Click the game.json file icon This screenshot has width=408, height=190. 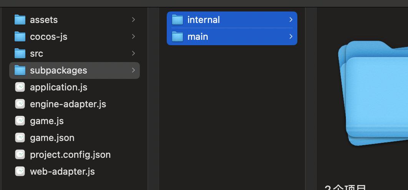click(20, 138)
